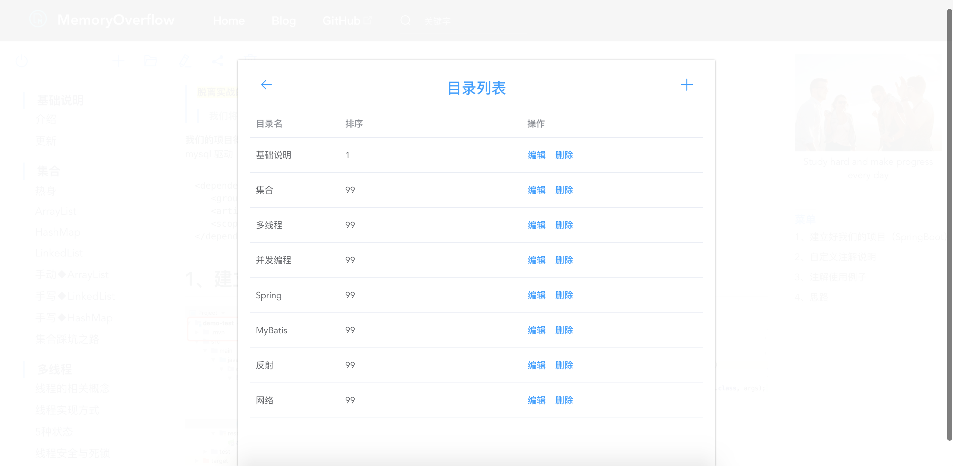953x466 pixels.
Task: Delete the 并发编程 directory
Action: 564,260
